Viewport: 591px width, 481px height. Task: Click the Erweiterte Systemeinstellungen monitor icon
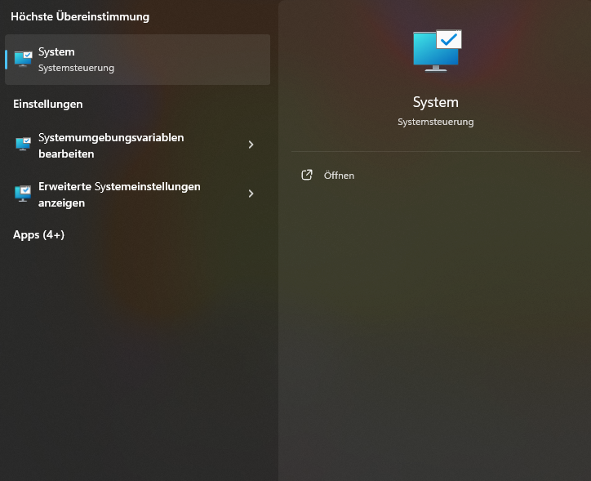tap(23, 193)
